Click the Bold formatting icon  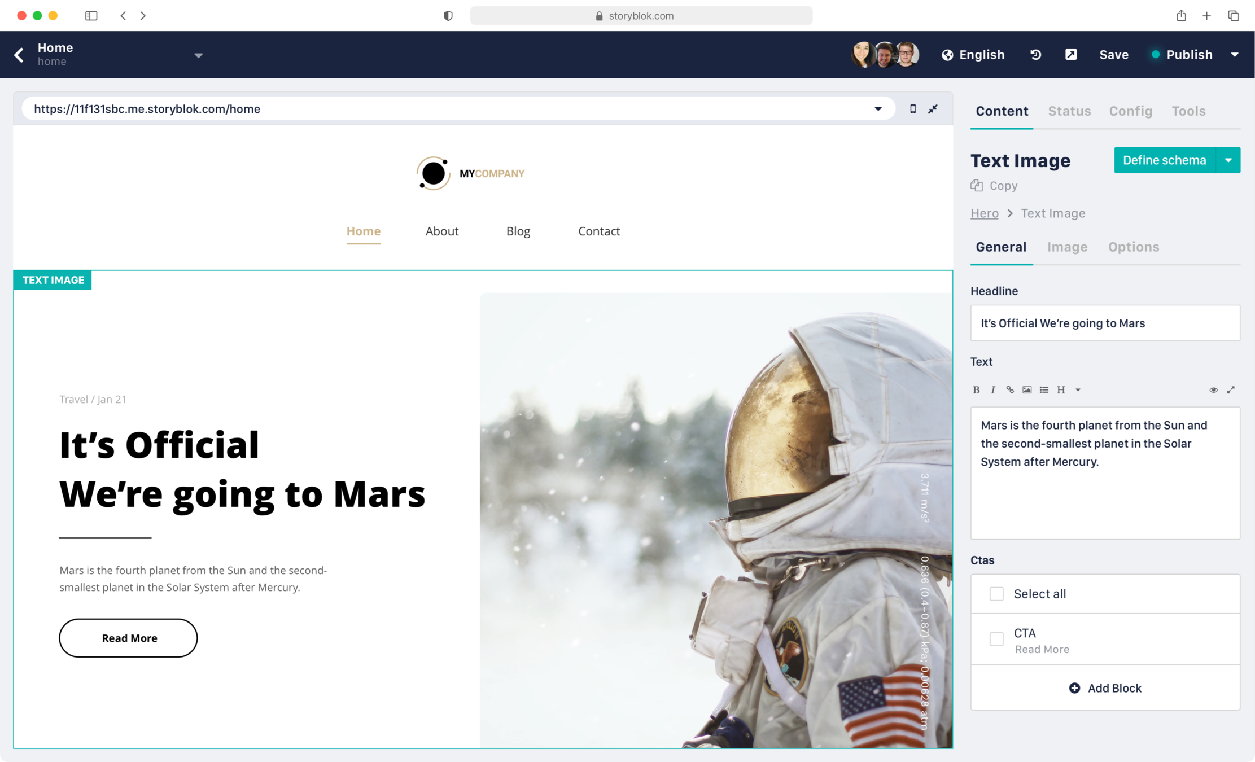point(976,390)
